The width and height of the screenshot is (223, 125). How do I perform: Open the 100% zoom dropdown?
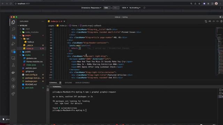pos(125,8)
